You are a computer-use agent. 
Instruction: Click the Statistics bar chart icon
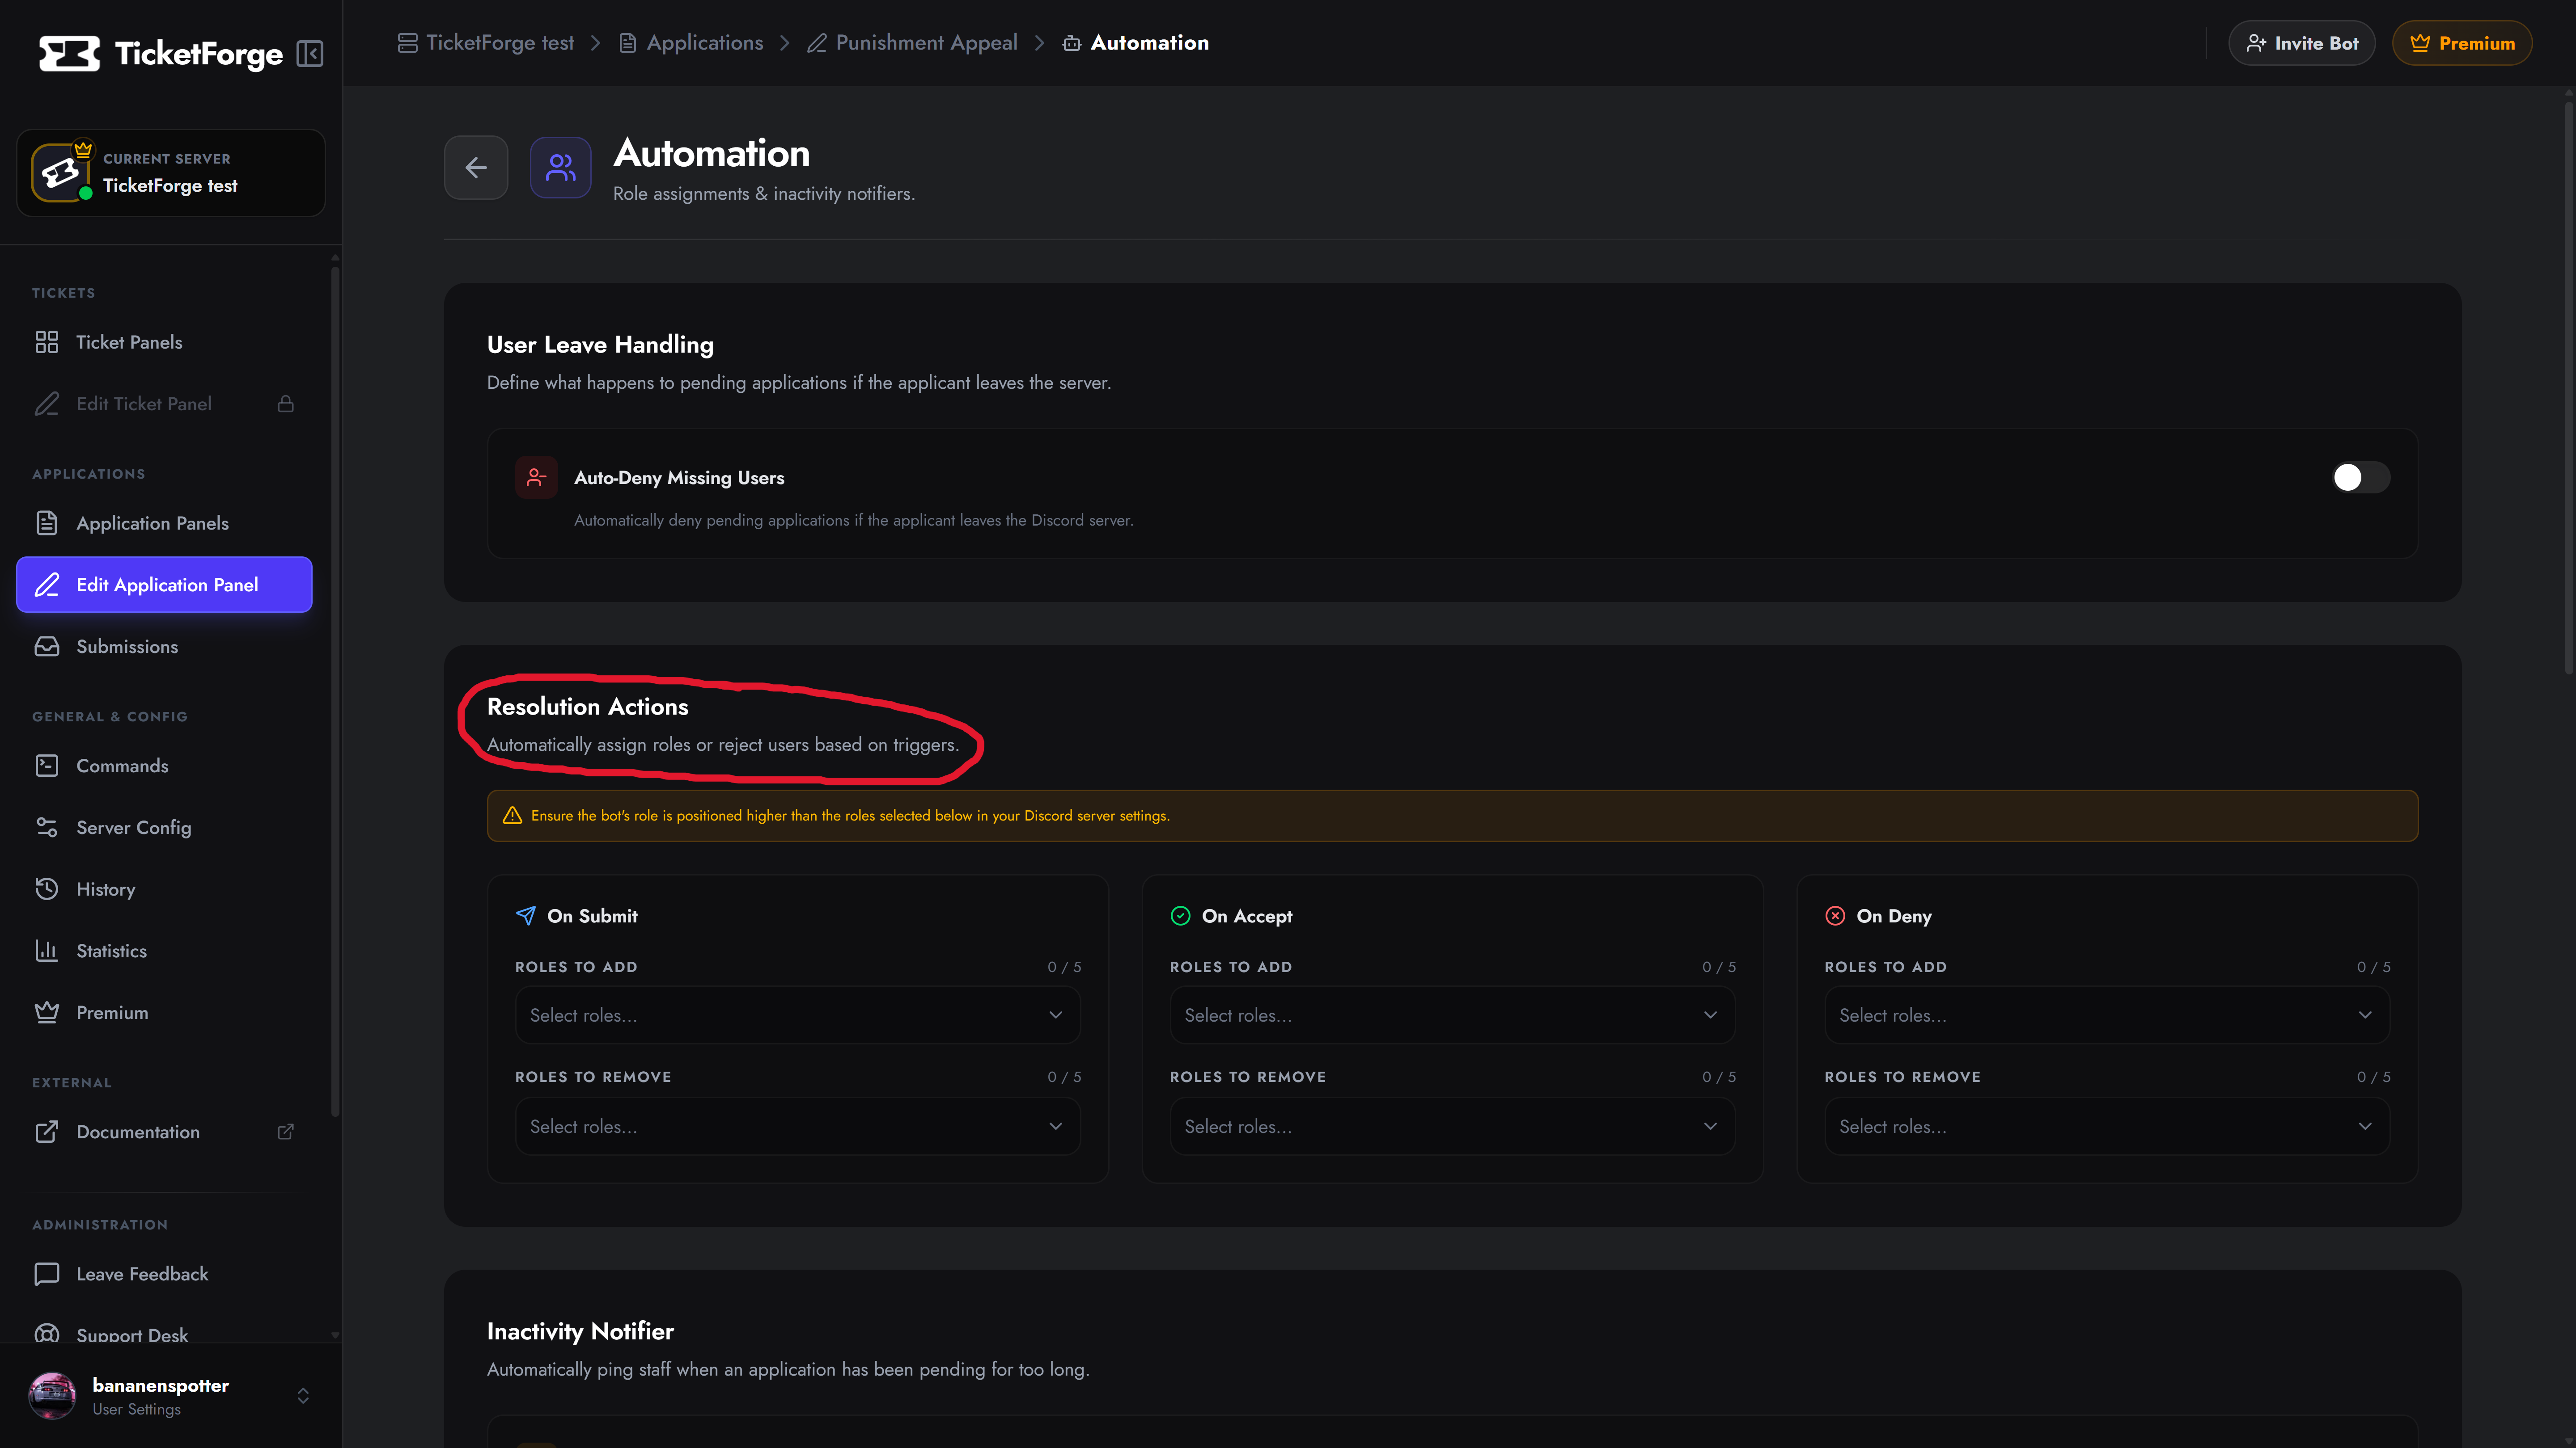(x=47, y=950)
